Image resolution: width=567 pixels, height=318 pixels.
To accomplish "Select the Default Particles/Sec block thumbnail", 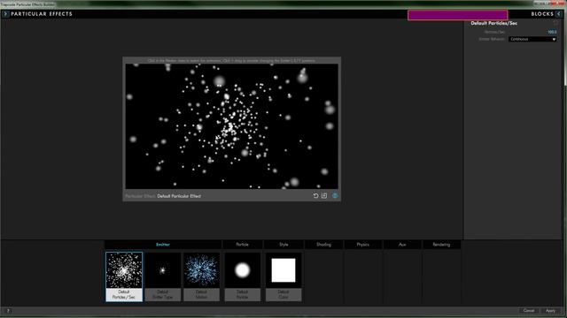I will (x=124, y=276).
